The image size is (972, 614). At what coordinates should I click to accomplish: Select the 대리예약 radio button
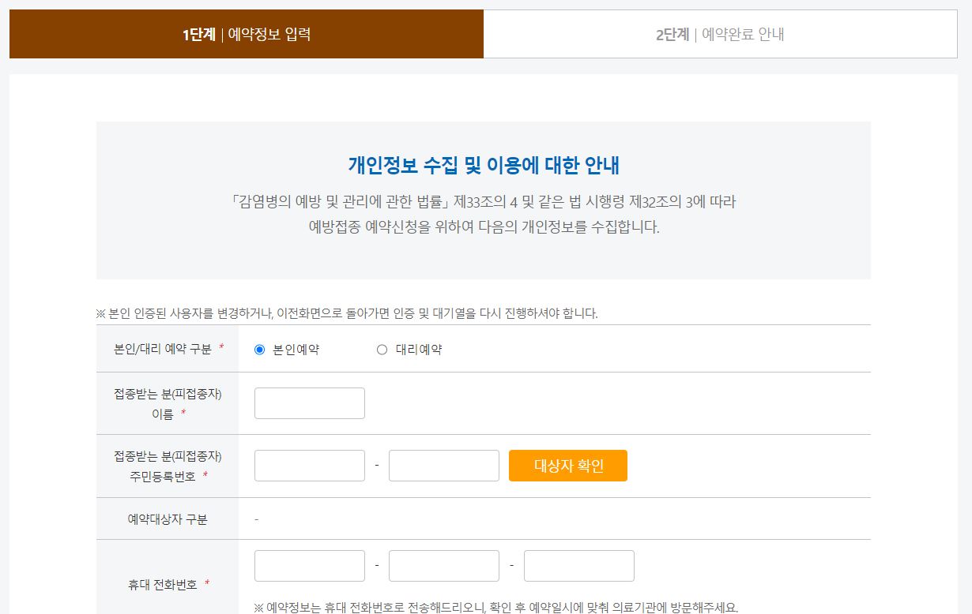[x=382, y=350]
